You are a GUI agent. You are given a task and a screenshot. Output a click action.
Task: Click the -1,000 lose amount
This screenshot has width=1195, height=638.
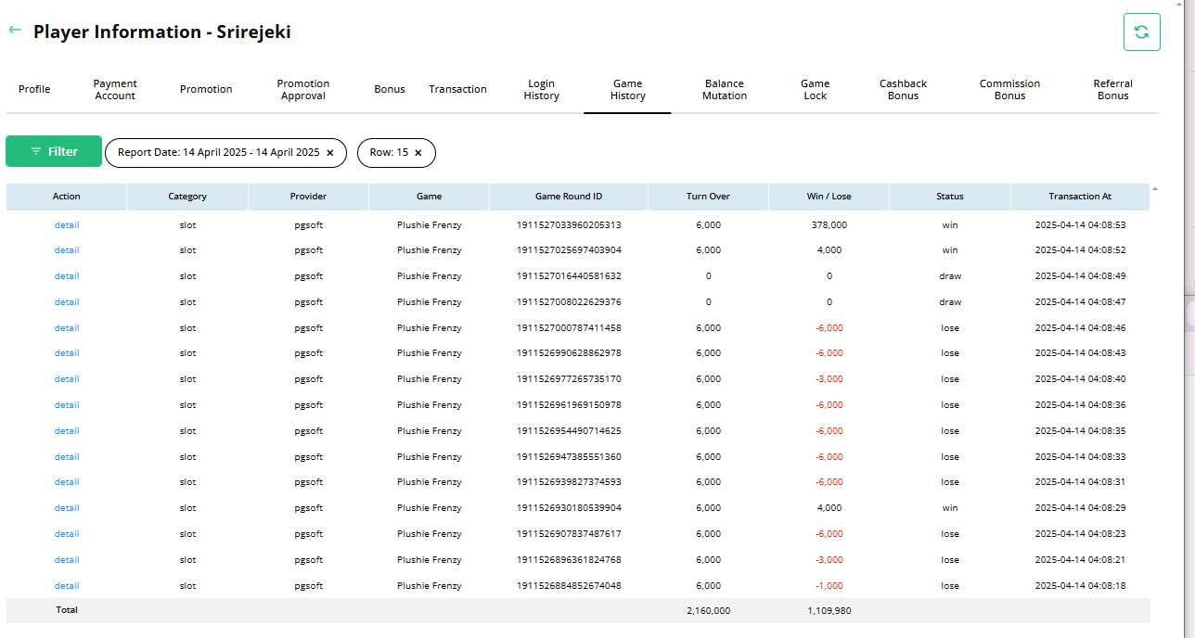pos(829,586)
